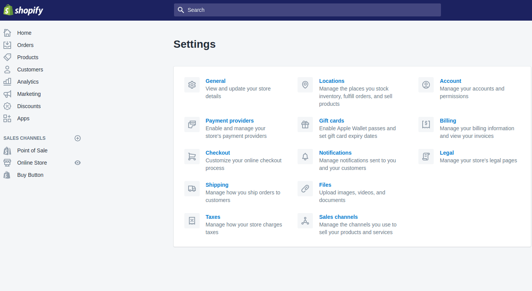The width and height of the screenshot is (532, 291).
Task: Open the Taxes settings link
Action: (213, 217)
